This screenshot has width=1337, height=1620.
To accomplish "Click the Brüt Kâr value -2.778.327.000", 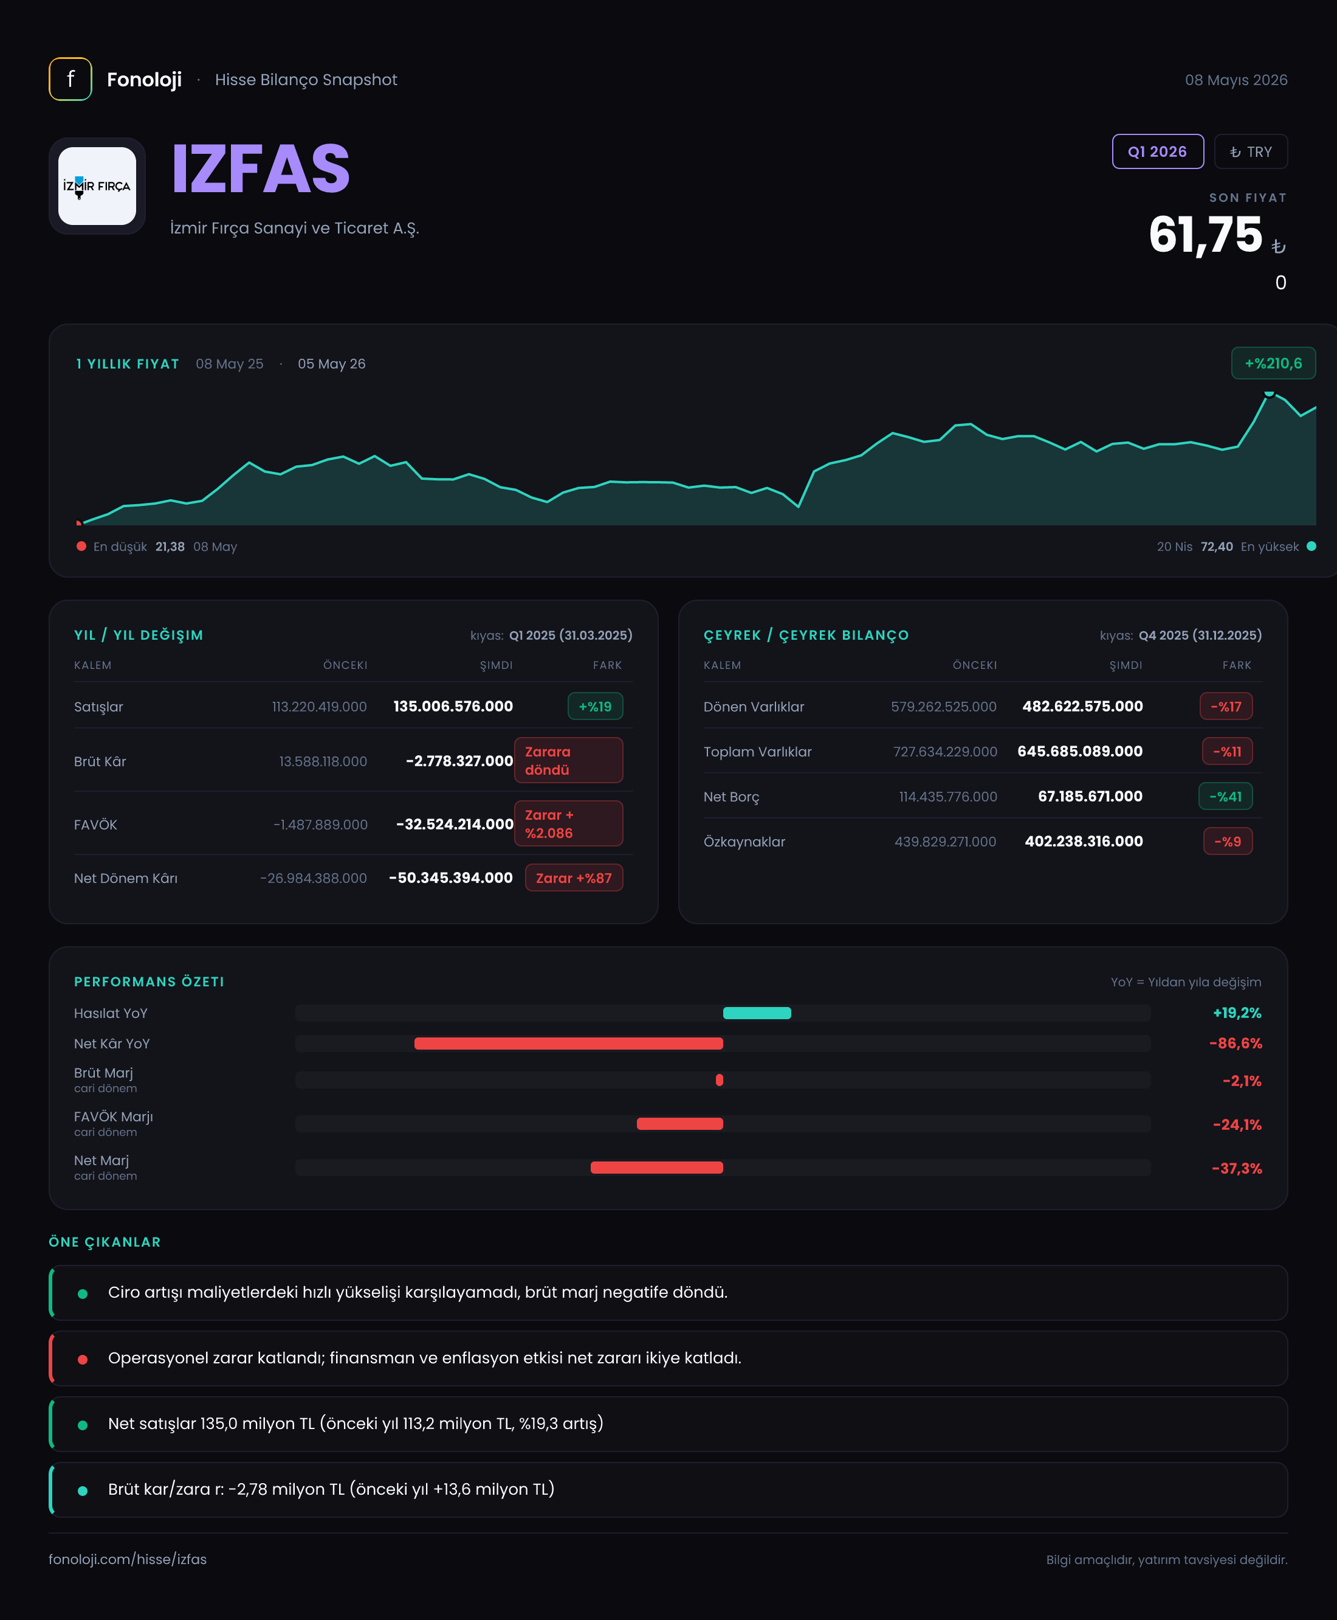I will pyautogui.click(x=459, y=761).
